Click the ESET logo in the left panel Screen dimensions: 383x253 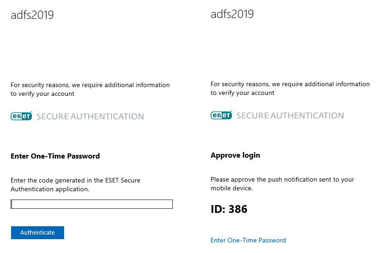(x=21, y=116)
